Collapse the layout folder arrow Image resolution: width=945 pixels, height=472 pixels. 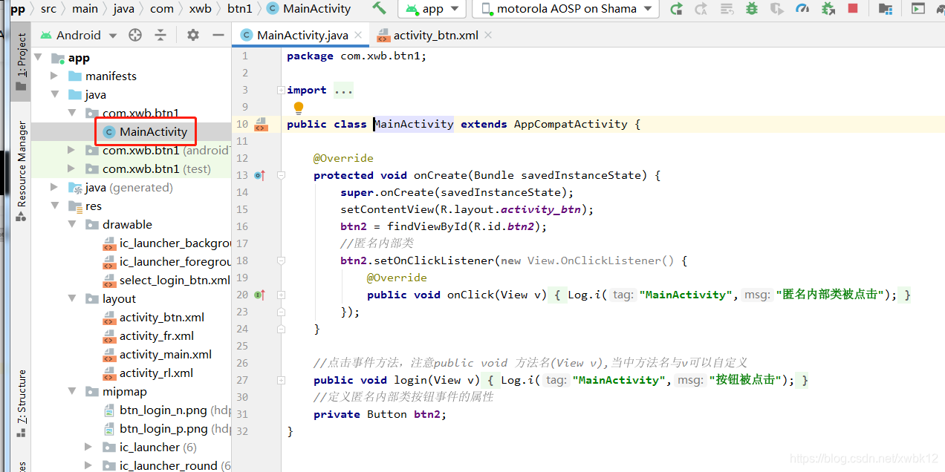tap(72, 299)
